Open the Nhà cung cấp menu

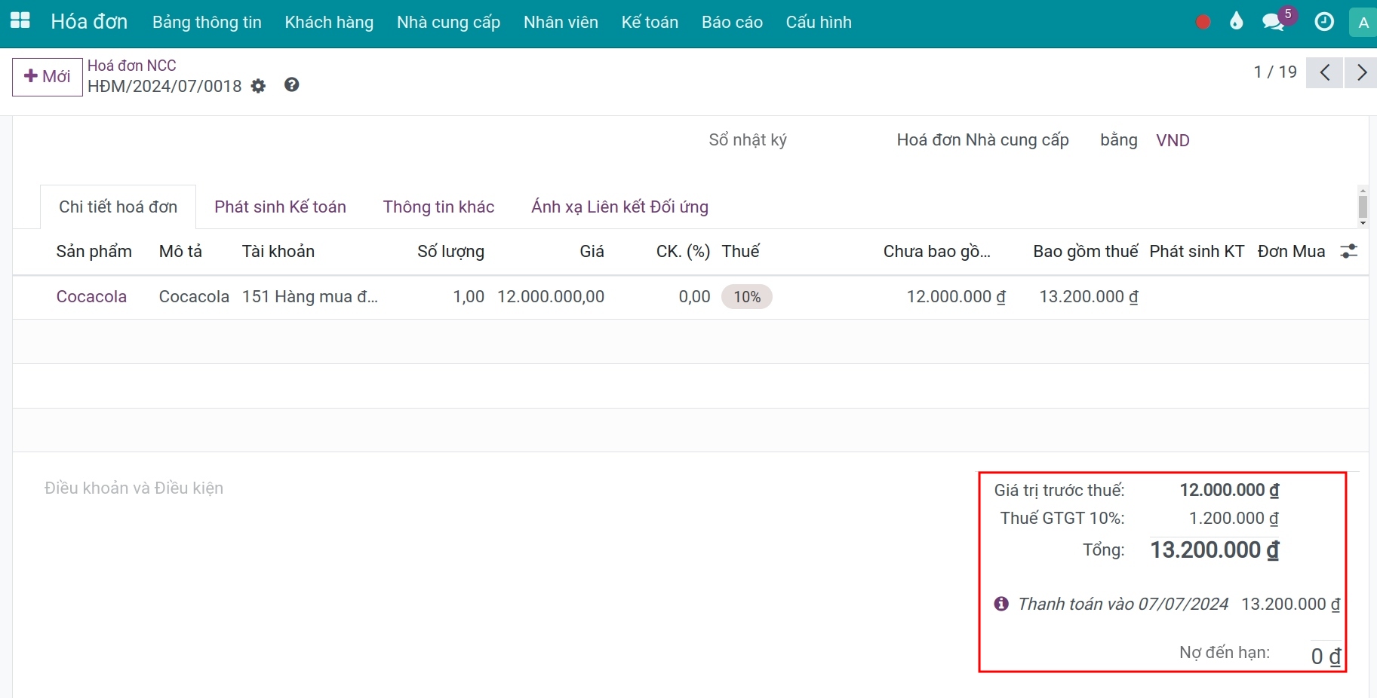449,23
